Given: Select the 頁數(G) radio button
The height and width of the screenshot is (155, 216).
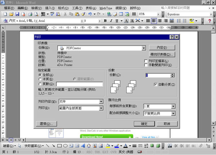Looking at the screenshot, I should pos(40,84).
